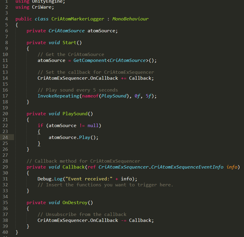
Task: Click comment 'Insert the functions you want to trigger here.'
Action: tap(105, 185)
